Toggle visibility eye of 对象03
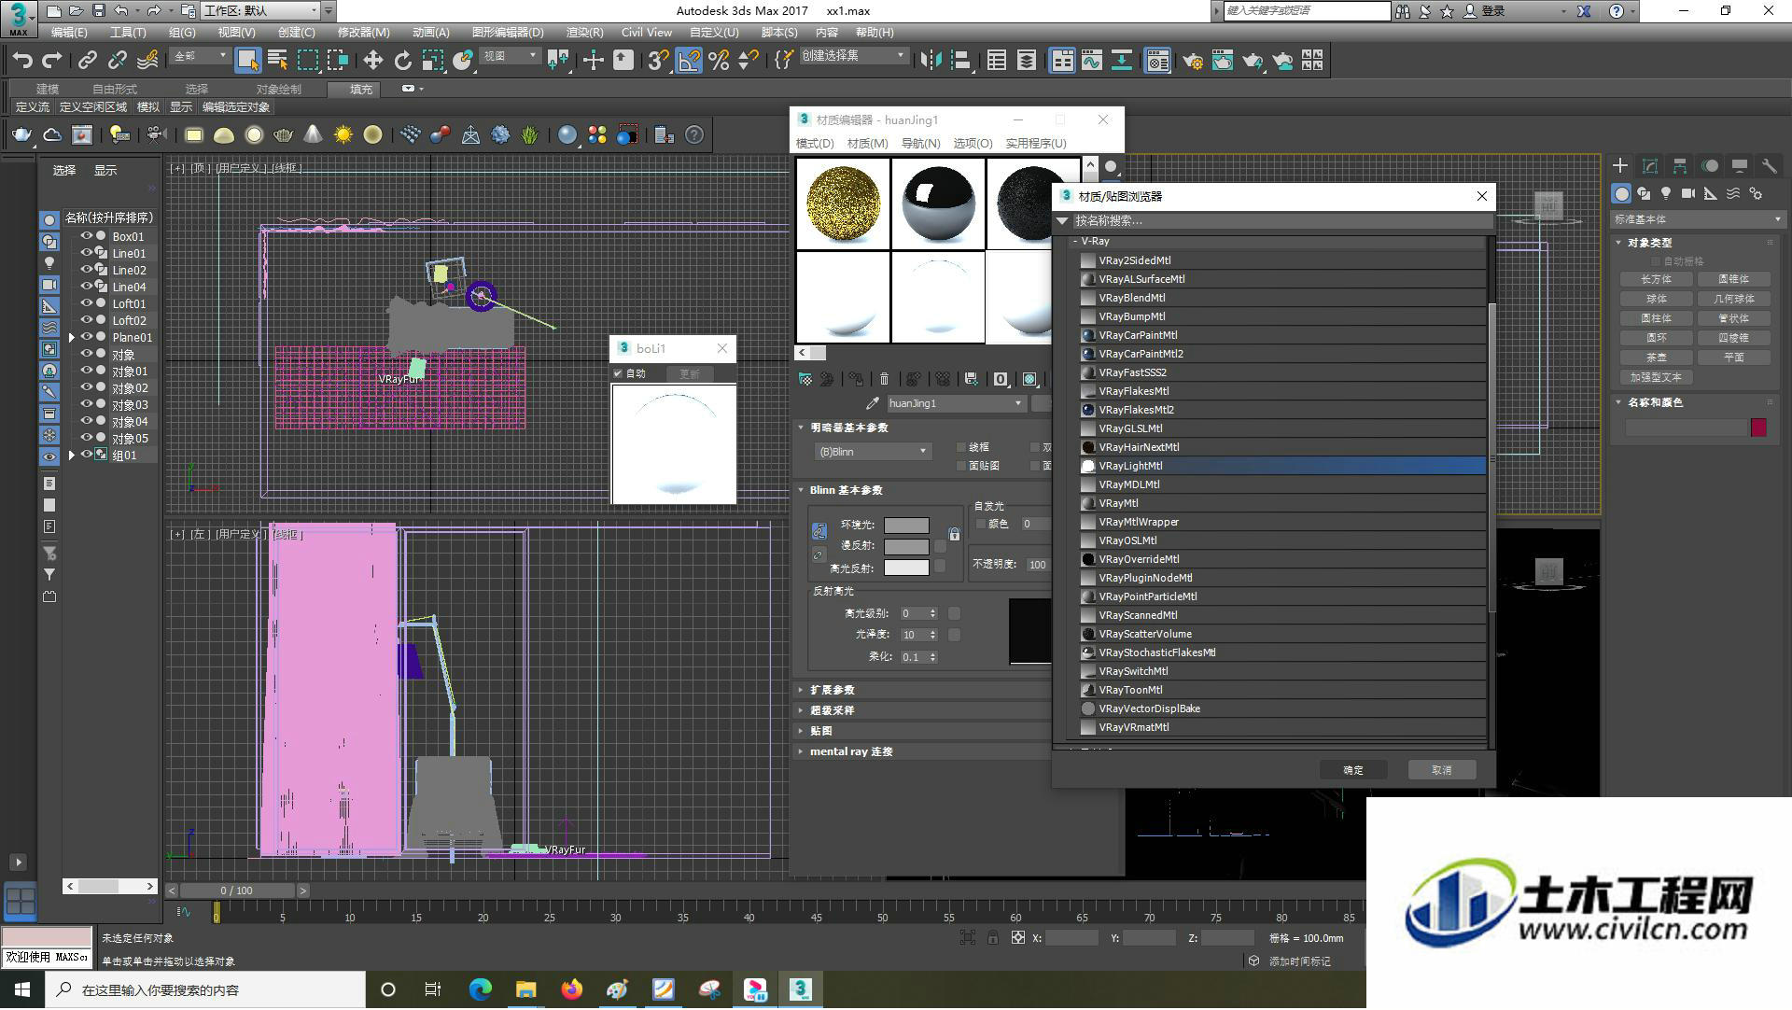 pyautogui.click(x=86, y=404)
